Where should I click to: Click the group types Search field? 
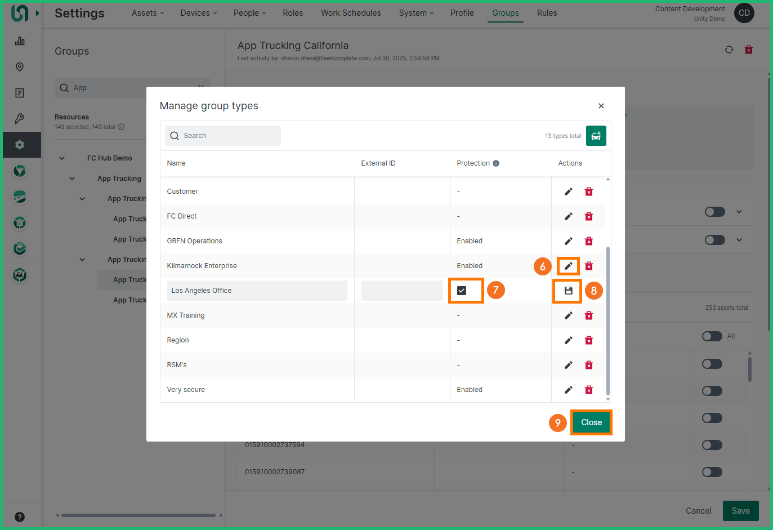click(223, 136)
